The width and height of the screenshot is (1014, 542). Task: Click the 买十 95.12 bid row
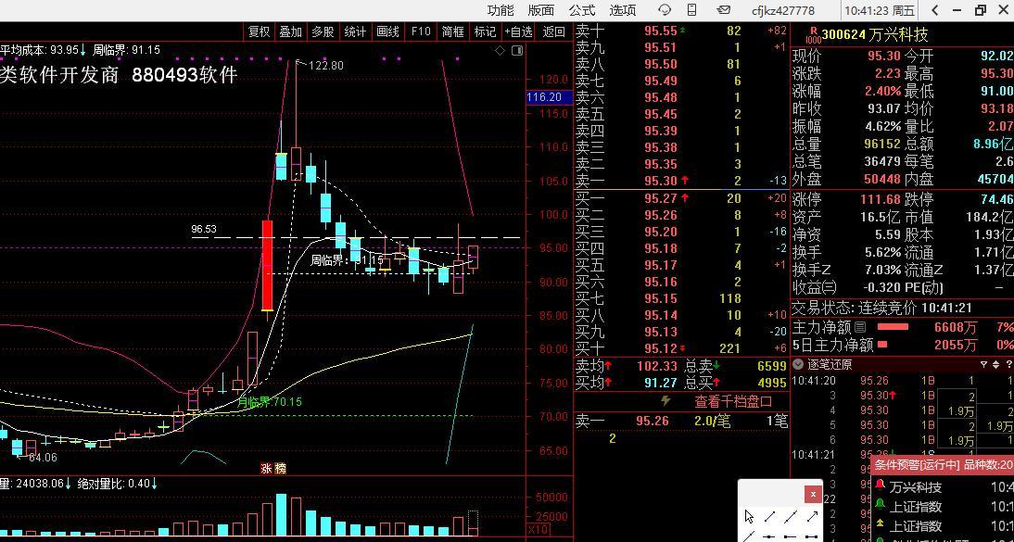[681, 348]
